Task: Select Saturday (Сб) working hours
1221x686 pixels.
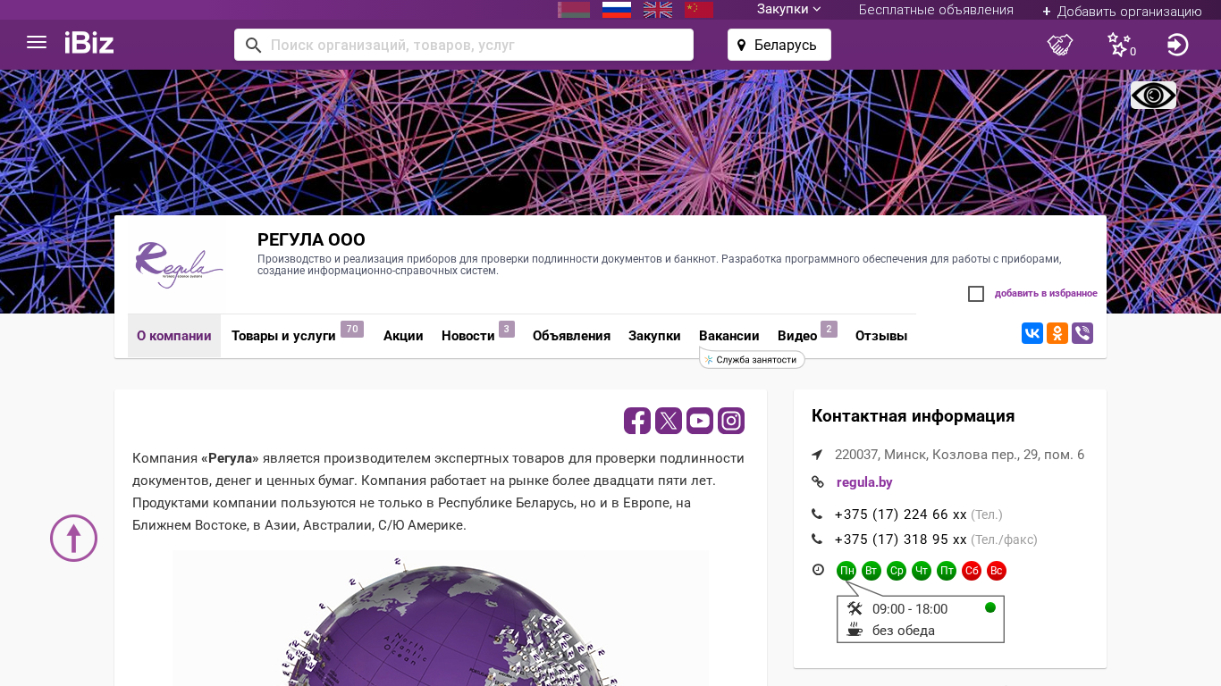Action: click(972, 571)
